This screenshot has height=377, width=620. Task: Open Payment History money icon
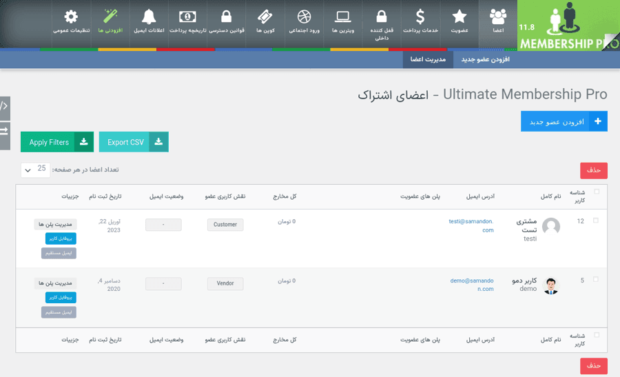pos(187,17)
